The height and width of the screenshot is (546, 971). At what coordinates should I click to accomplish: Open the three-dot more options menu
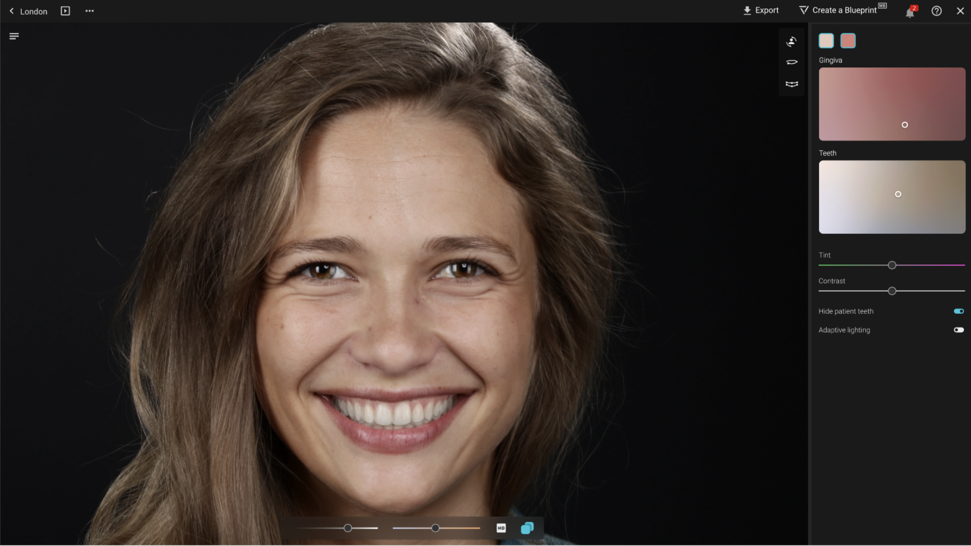click(90, 11)
